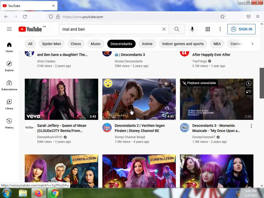This screenshot has width=264, height=198.
Task: Open Firefox application menu
Action: (x=258, y=16)
